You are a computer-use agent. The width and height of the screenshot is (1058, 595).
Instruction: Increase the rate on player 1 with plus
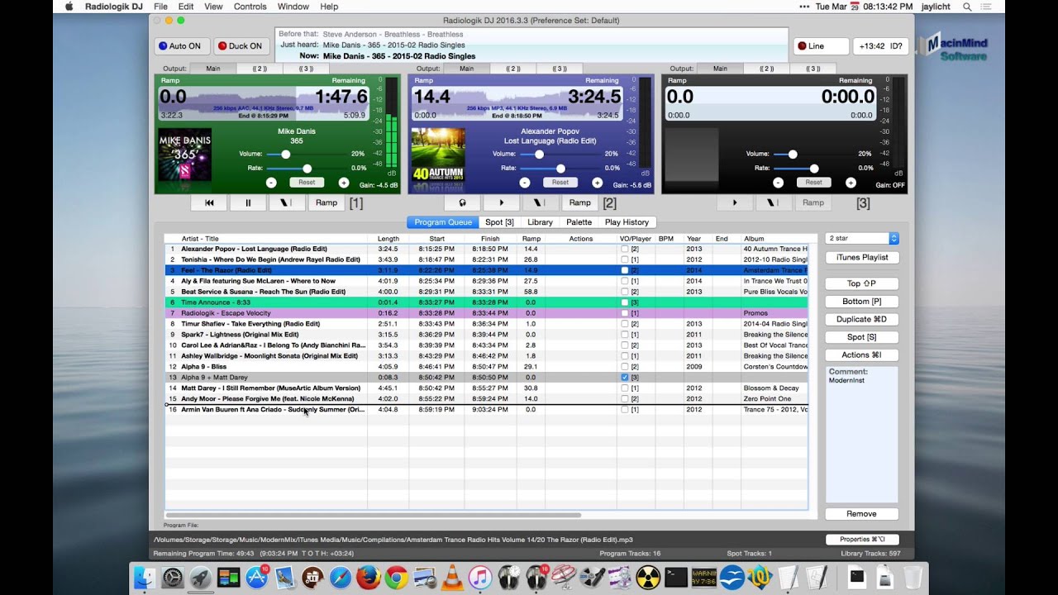click(x=344, y=183)
